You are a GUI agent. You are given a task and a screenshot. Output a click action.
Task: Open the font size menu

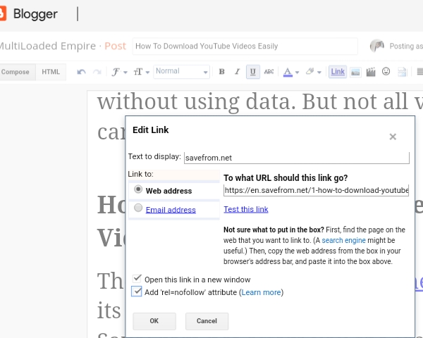141,72
